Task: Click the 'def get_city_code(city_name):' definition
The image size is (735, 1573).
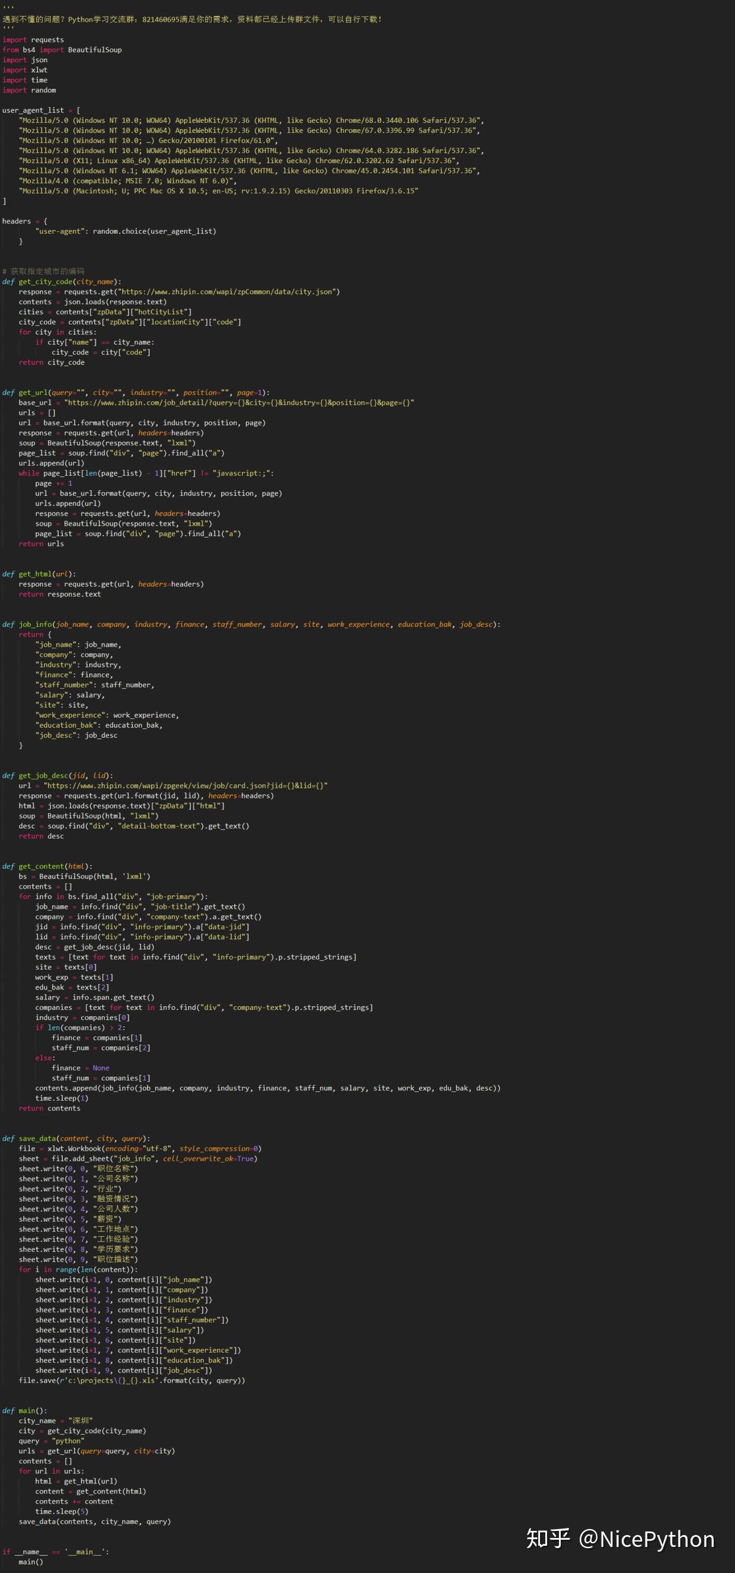Action: 62,282
